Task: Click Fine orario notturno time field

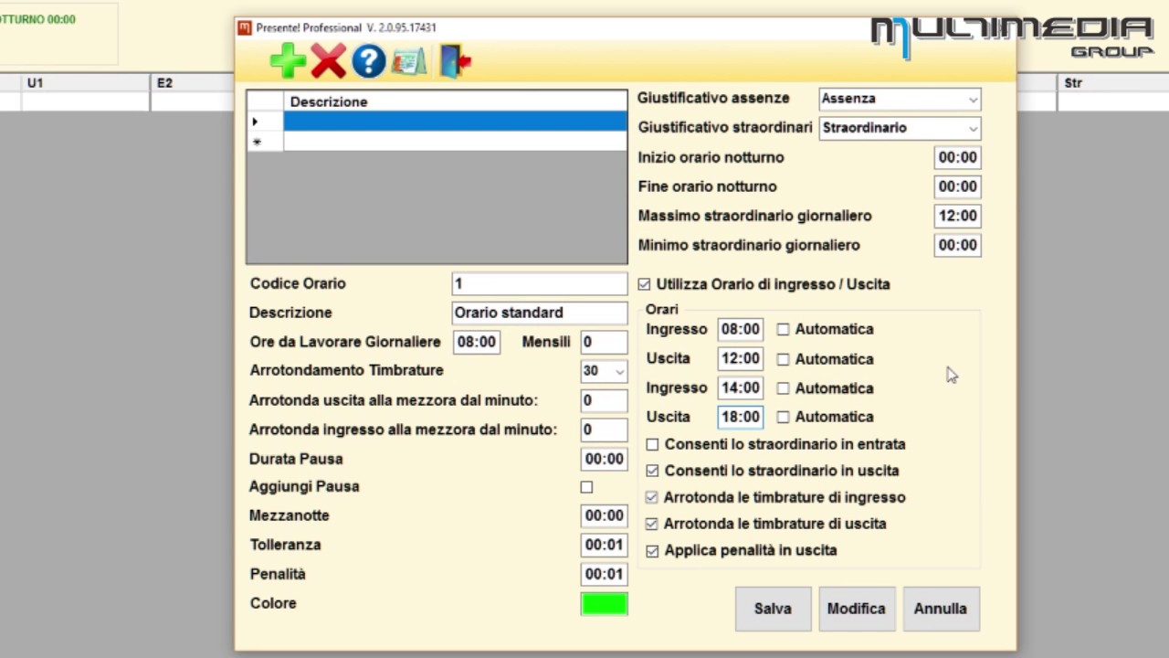Action: coord(957,186)
